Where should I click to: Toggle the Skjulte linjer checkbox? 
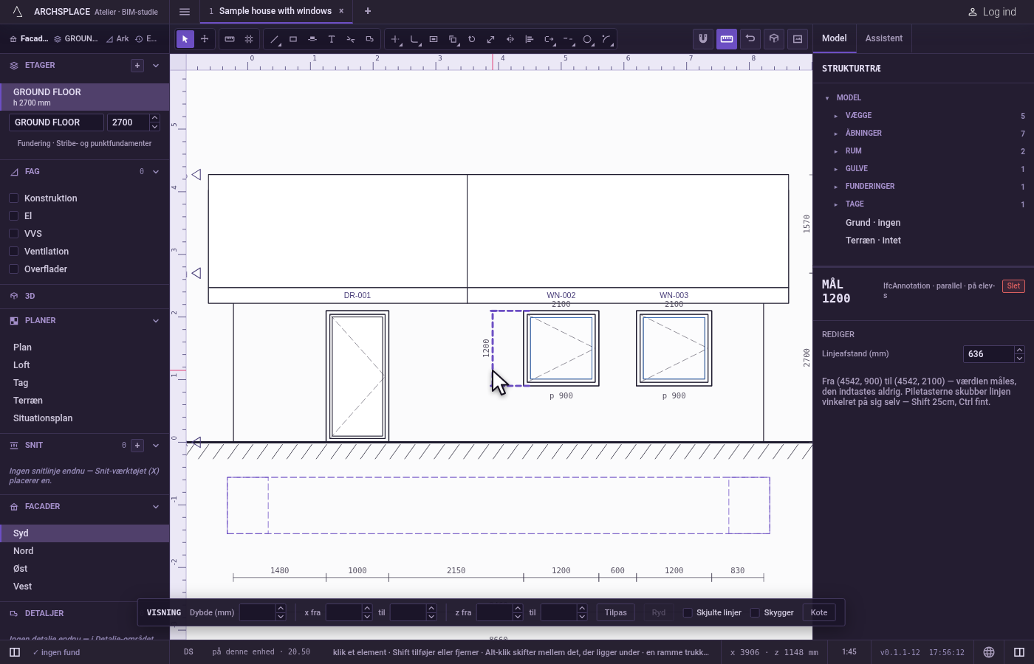click(688, 612)
